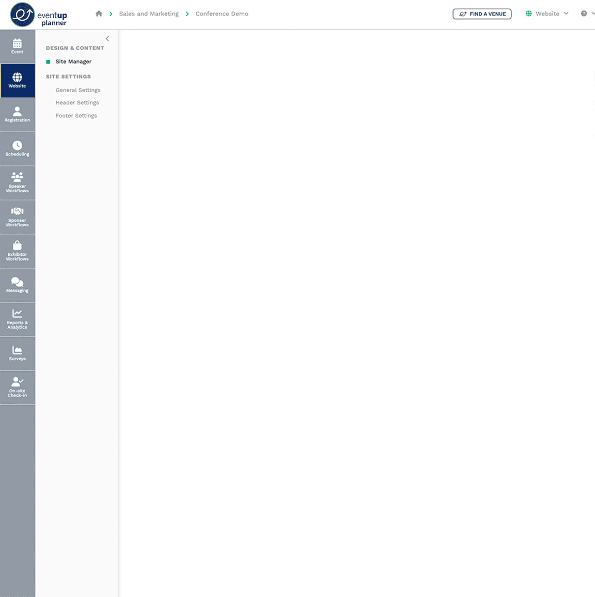Screen dimensions: 595x597
Task: Open Header Settings
Action: (77, 102)
